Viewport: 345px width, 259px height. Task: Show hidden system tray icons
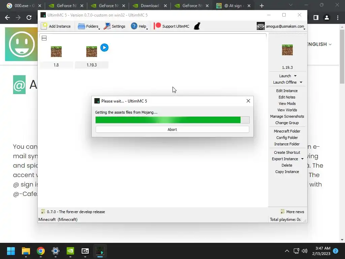click(x=287, y=251)
